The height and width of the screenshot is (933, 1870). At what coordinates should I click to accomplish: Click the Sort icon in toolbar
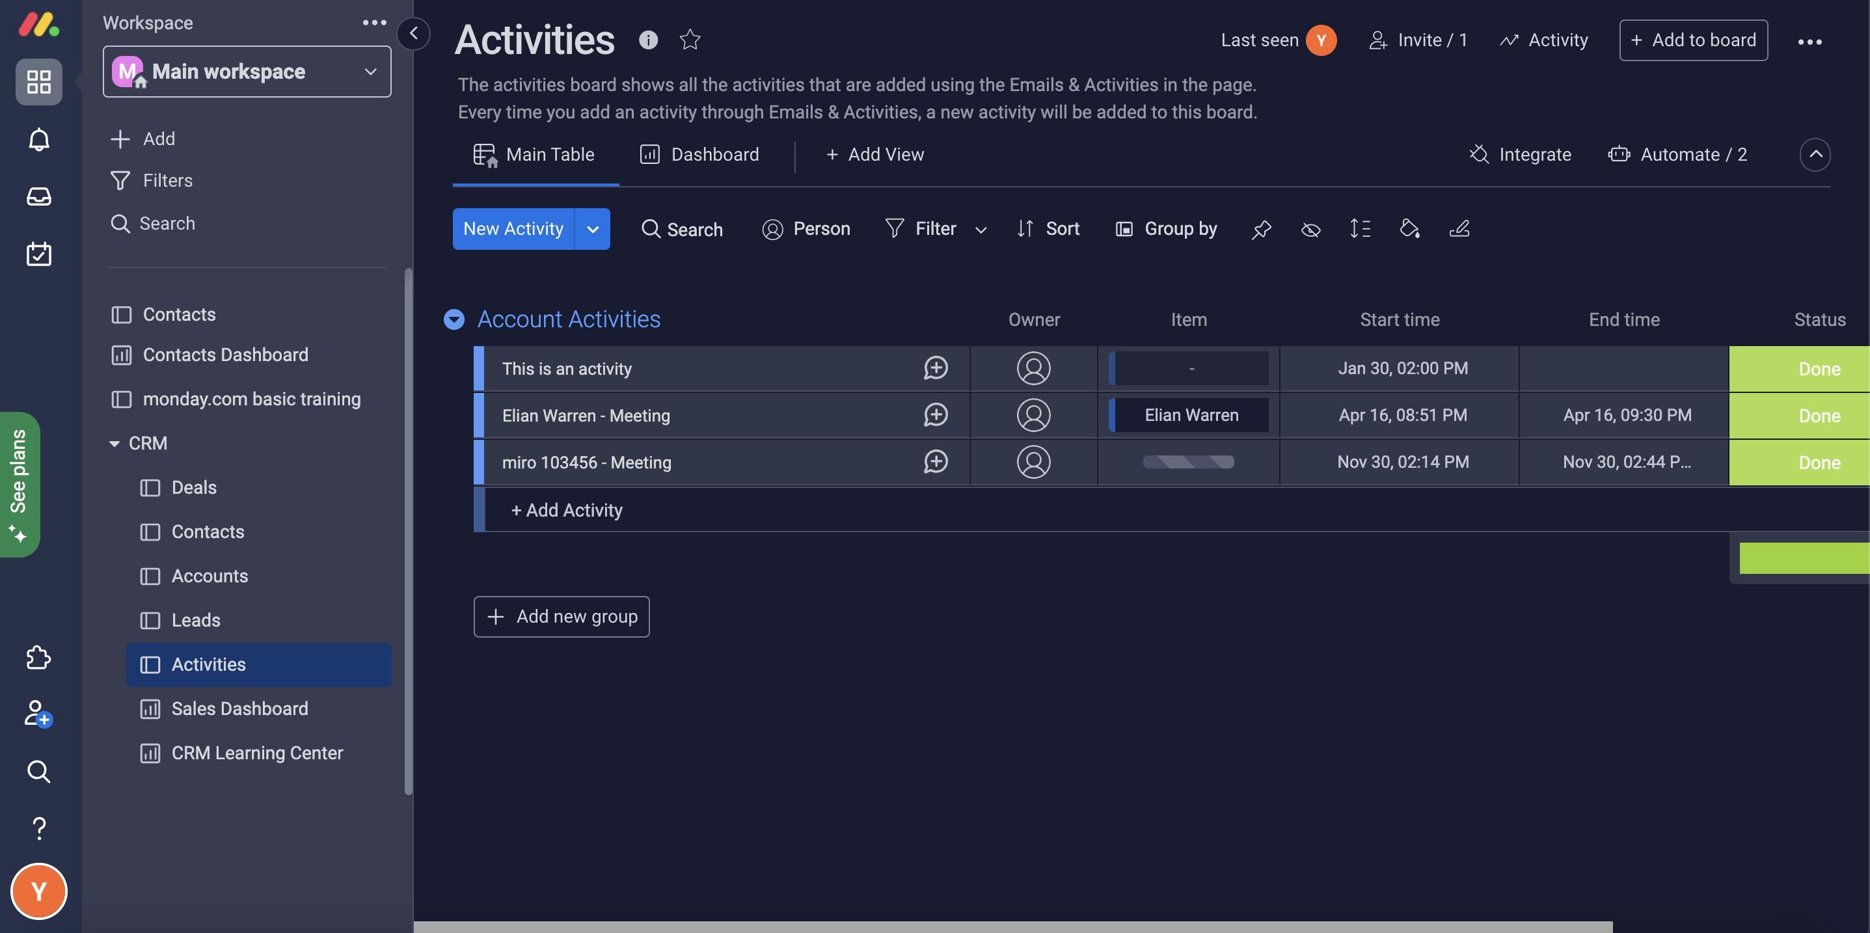click(1023, 228)
